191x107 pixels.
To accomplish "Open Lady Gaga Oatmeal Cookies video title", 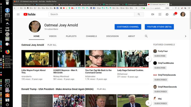I will 130,70.
